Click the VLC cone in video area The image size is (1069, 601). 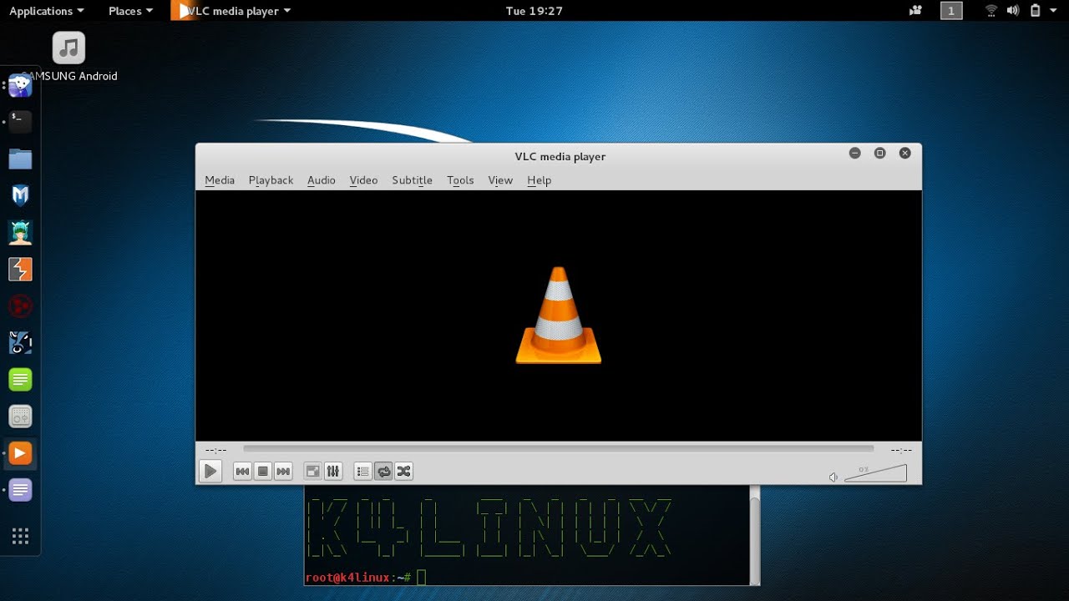click(x=559, y=316)
